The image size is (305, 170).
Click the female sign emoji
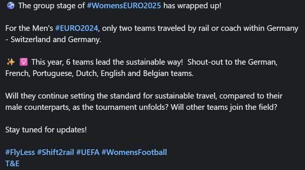click(x=24, y=62)
